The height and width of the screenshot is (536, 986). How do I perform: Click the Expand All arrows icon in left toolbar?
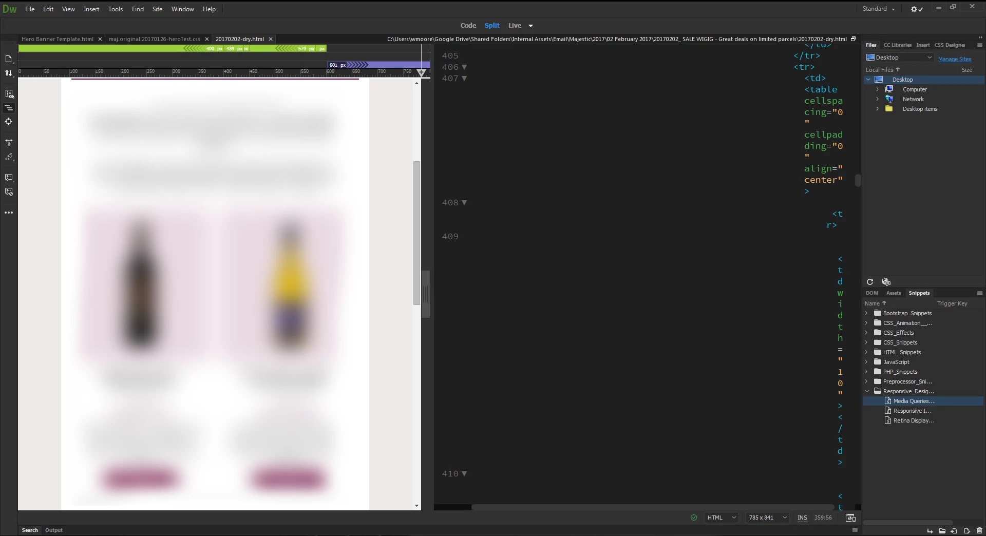pyautogui.click(x=9, y=142)
